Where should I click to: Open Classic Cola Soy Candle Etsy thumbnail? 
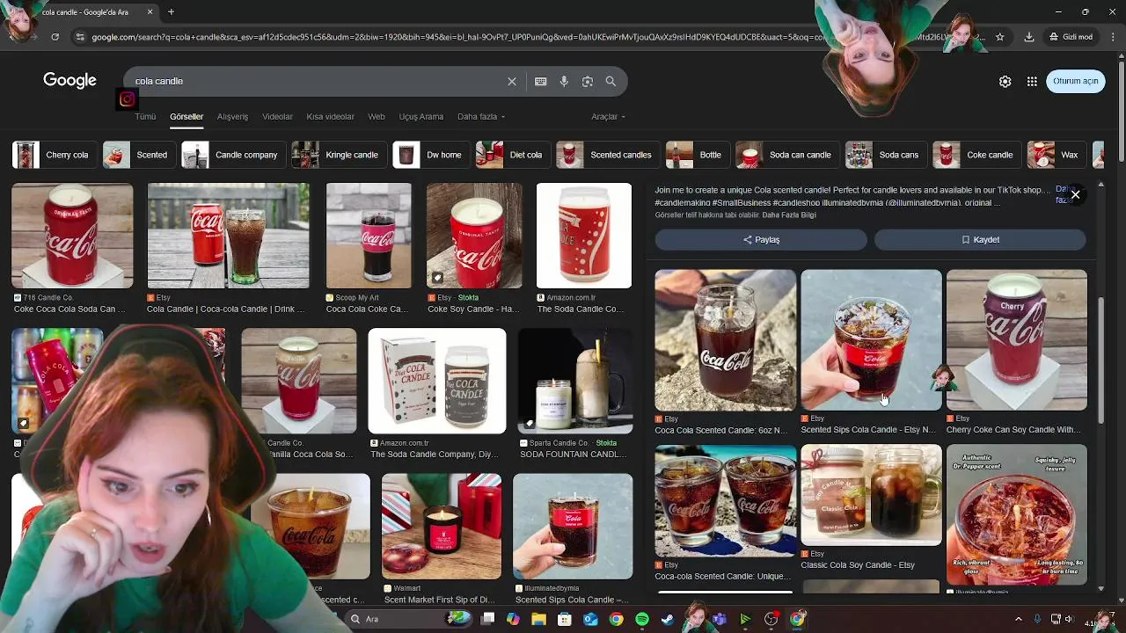[871, 495]
